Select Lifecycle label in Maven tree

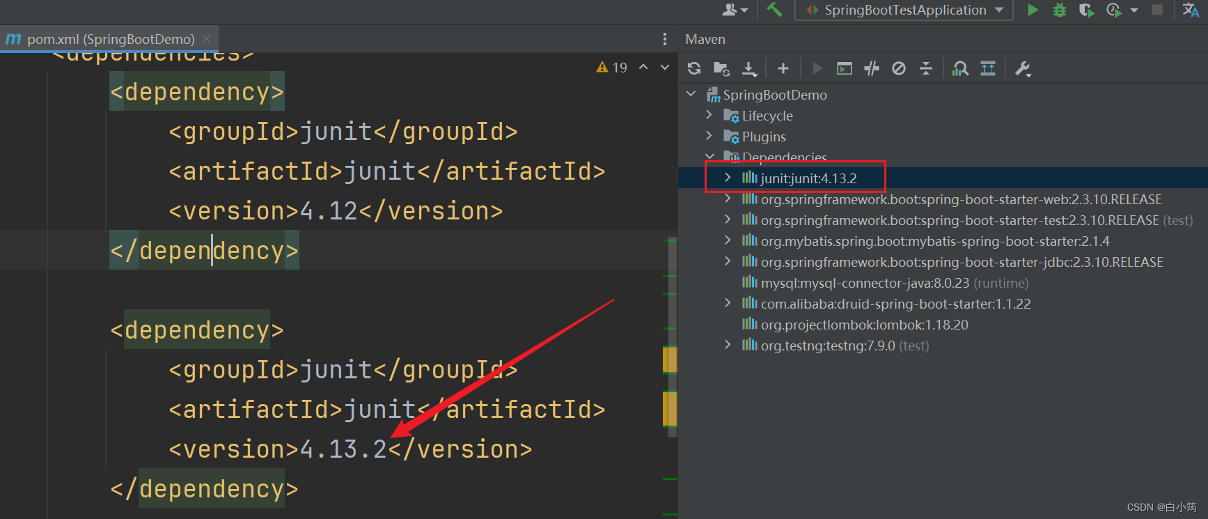click(767, 116)
